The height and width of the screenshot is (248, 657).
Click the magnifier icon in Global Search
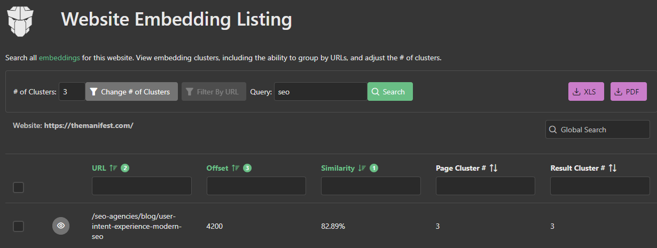click(553, 130)
